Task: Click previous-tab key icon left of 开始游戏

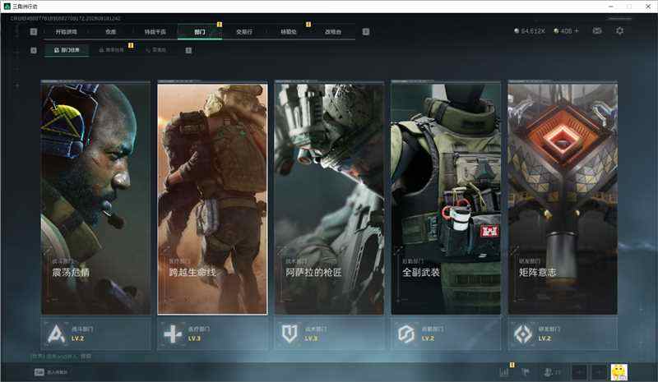Action: pyautogui.click(x=34, y=32)
